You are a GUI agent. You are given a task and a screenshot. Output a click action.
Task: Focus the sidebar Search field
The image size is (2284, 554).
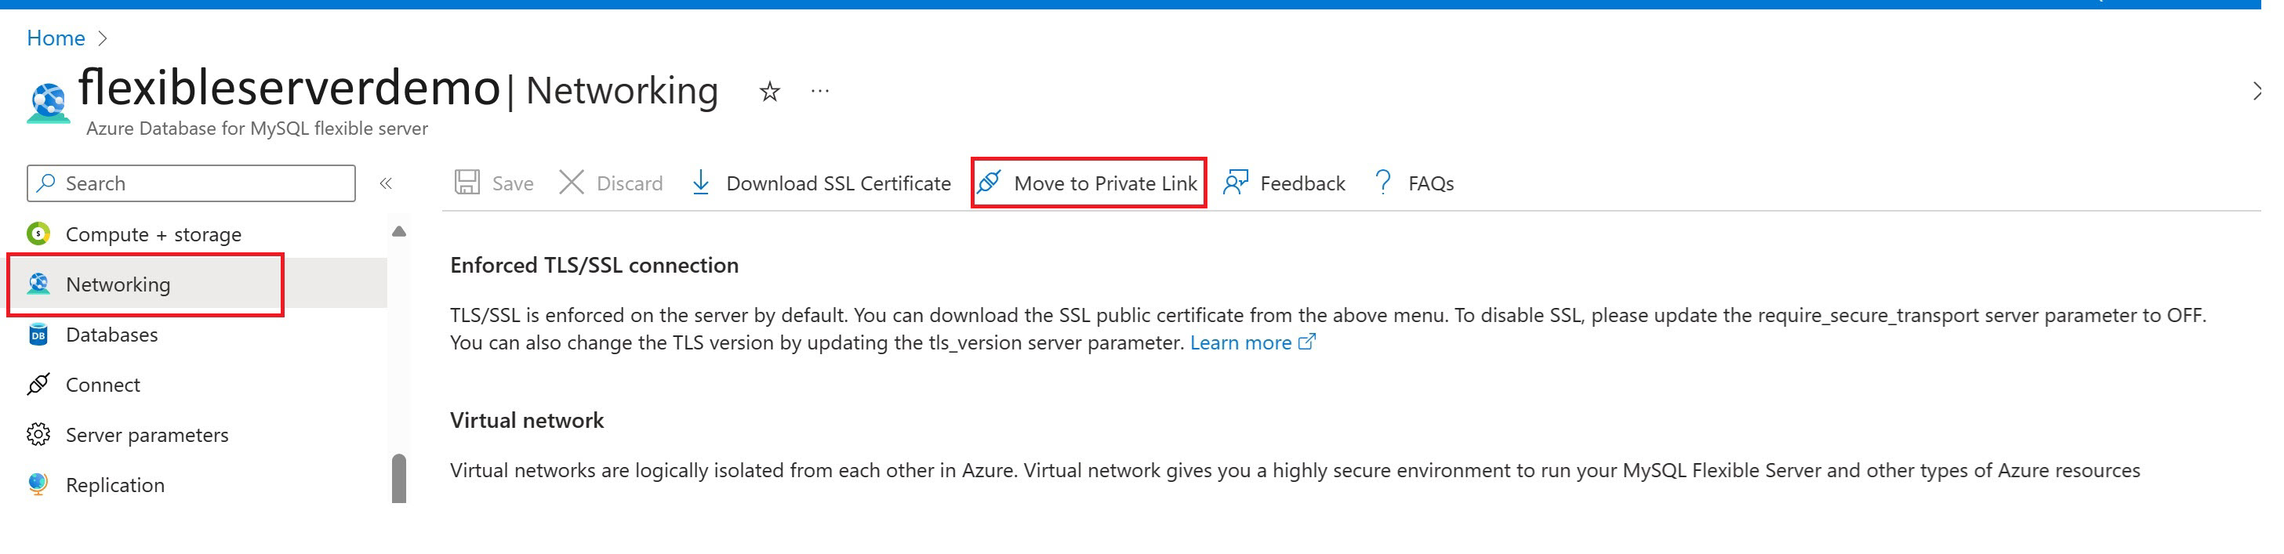pos(191,183)
